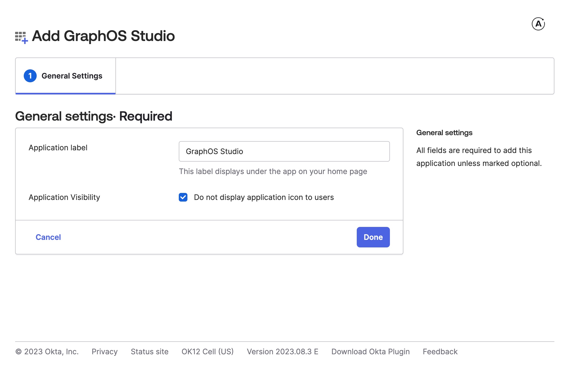Click inside the Application label field
Viewport: 566px width, 388px height.
(284, 151)
